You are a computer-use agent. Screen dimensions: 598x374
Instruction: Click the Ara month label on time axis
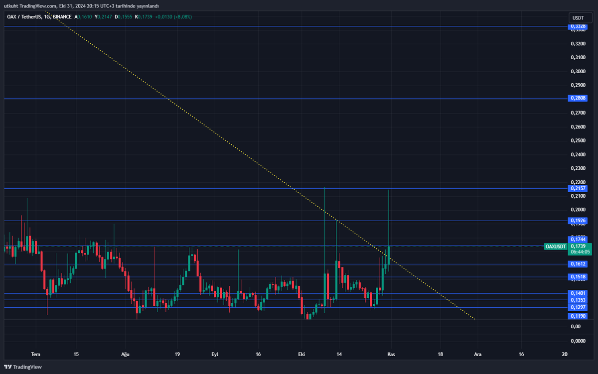click(x=477, y=354)
